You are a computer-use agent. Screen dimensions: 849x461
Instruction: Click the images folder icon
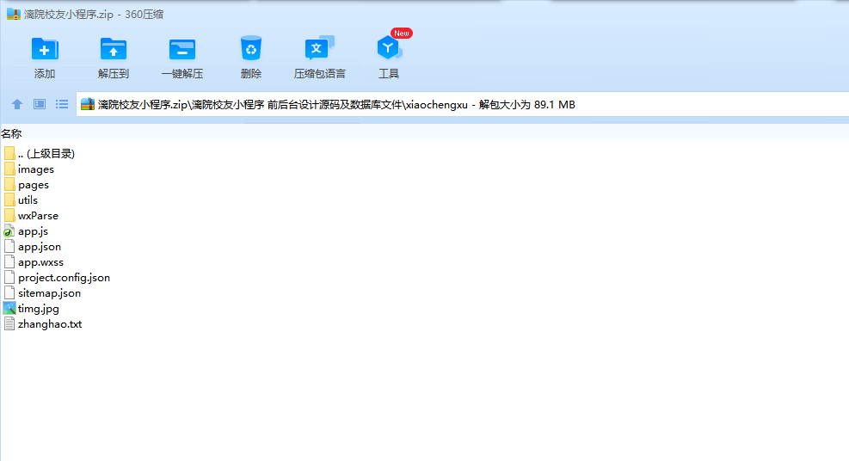coord(9,169)
